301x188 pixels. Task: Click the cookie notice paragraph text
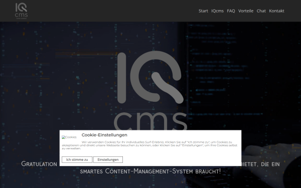(x=149, y=145)
